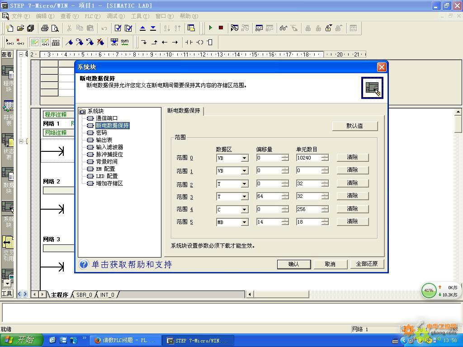The height and width of the screenshot is (347, 463).
Task: Open the PLC menu
Action: [92, 16]
